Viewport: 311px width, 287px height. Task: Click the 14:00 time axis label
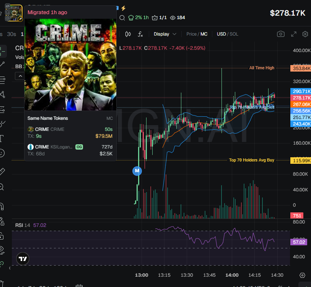tap(232, 275)
